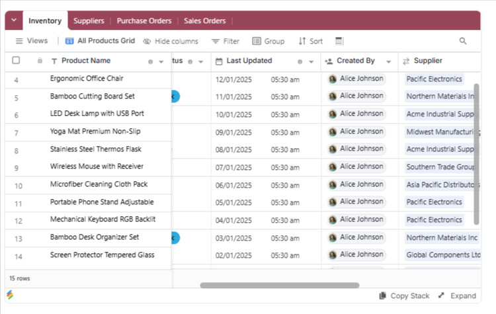496x314 pixels.
Task: Open Southern Trade Group supplier link
Action: pyautogui.click(x=440, y=167)
